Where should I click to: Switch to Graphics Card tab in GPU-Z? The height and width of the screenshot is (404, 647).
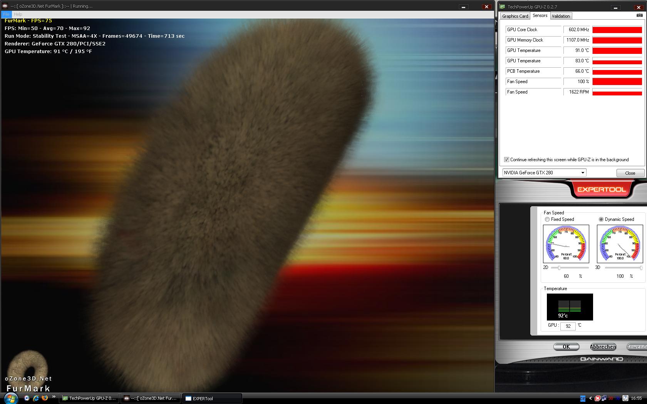515,16
